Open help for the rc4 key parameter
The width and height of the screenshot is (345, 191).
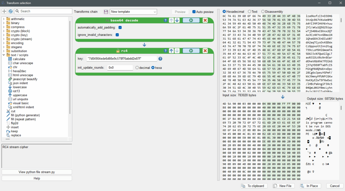pos(160,59)
